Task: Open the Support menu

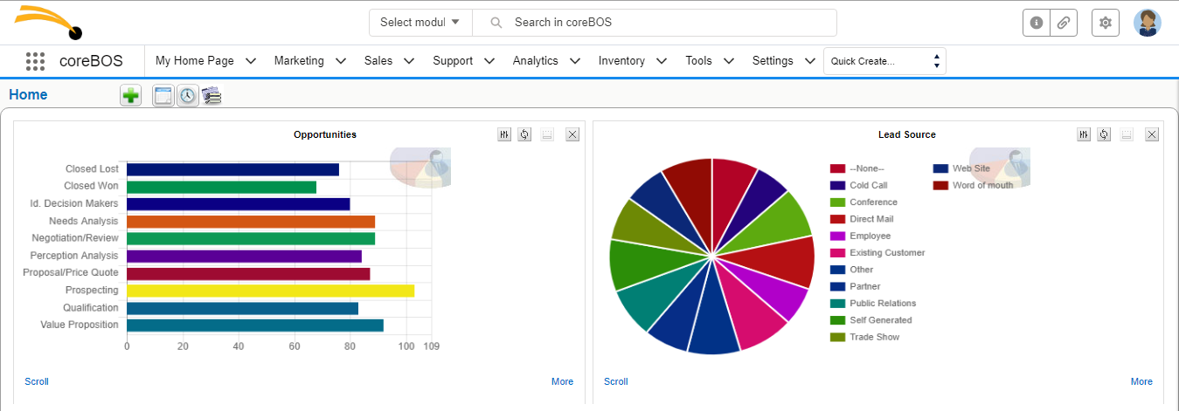Action: click(453, 61)
